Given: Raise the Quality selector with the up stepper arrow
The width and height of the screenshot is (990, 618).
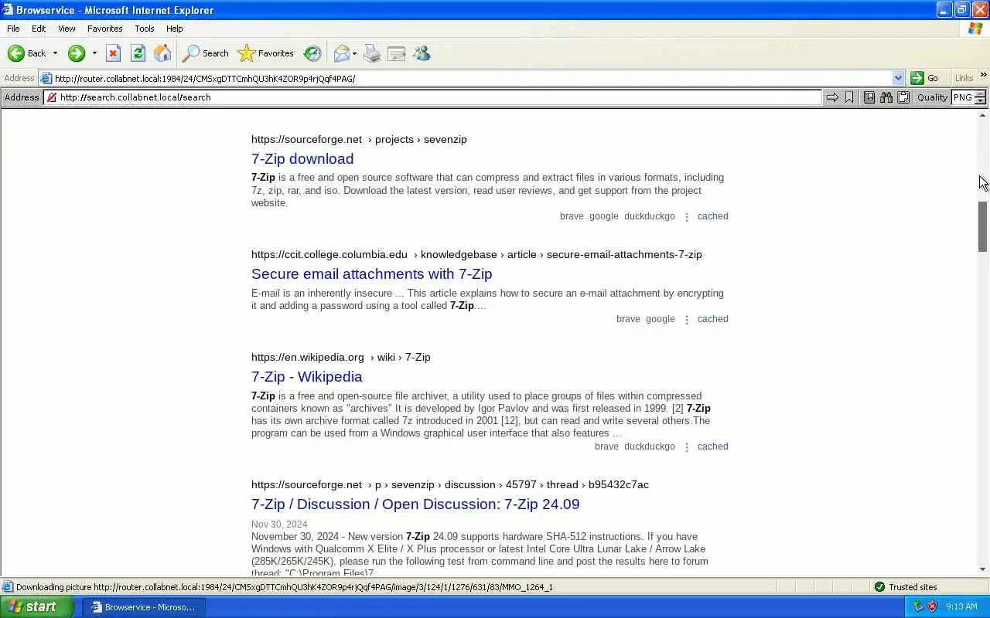Looking at the screenshot, I should [980, 93].
